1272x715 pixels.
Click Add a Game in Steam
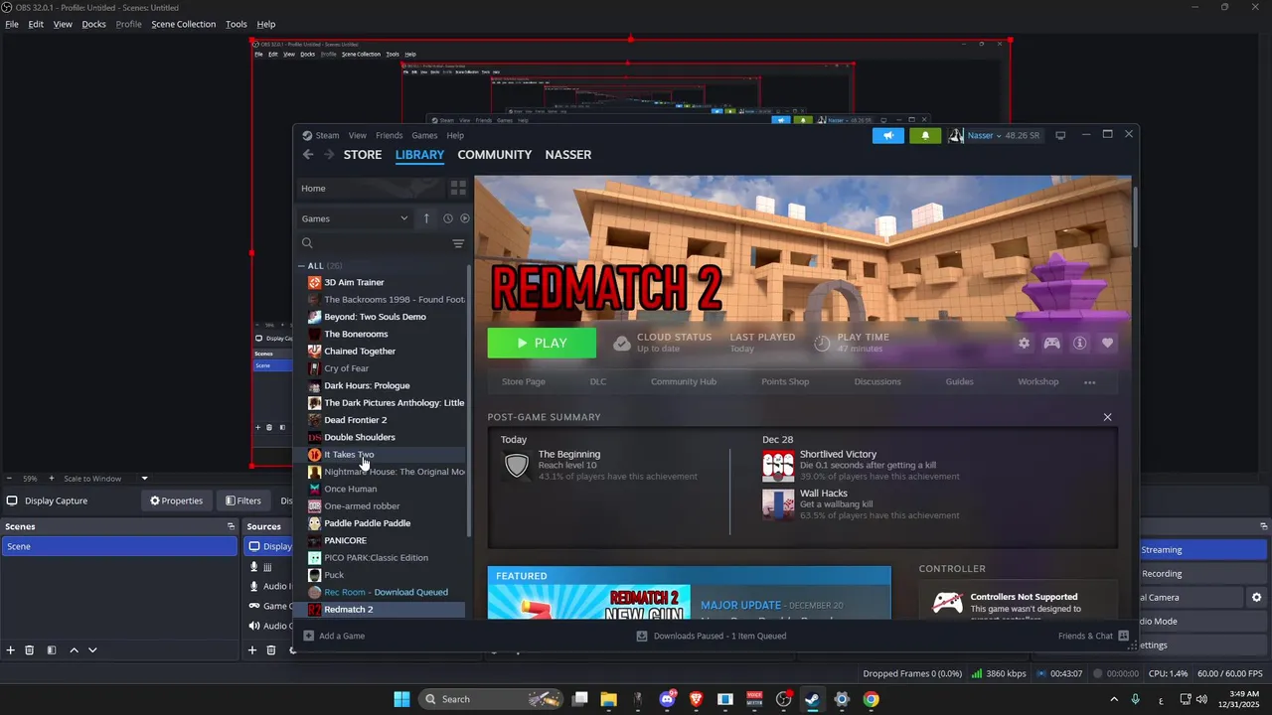click(x=334, y=636)
